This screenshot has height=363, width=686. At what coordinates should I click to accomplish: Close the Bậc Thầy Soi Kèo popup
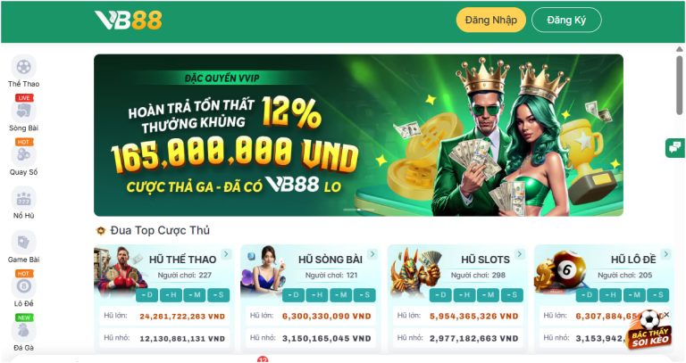[666, 315]
